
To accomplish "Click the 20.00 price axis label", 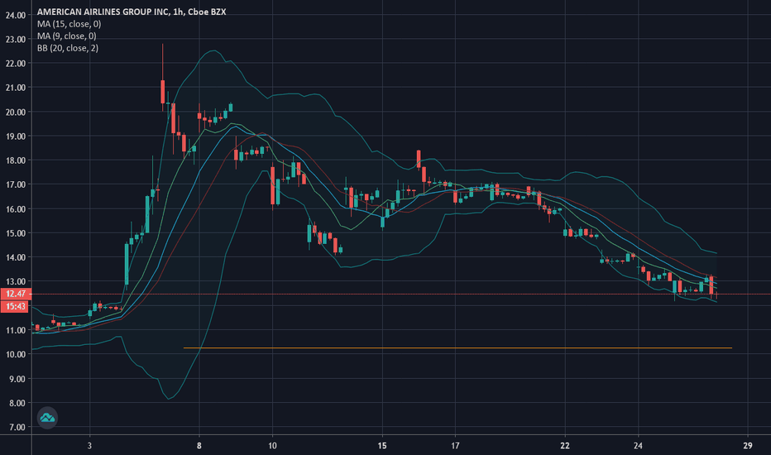I will pos(16,113).
